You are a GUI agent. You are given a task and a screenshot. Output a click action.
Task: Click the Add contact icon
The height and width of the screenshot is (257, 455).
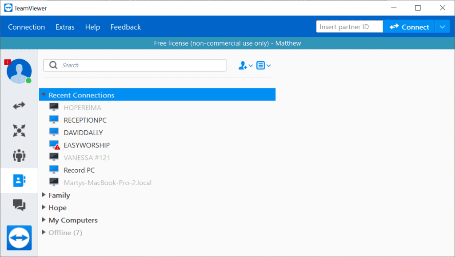pos(243,66)
